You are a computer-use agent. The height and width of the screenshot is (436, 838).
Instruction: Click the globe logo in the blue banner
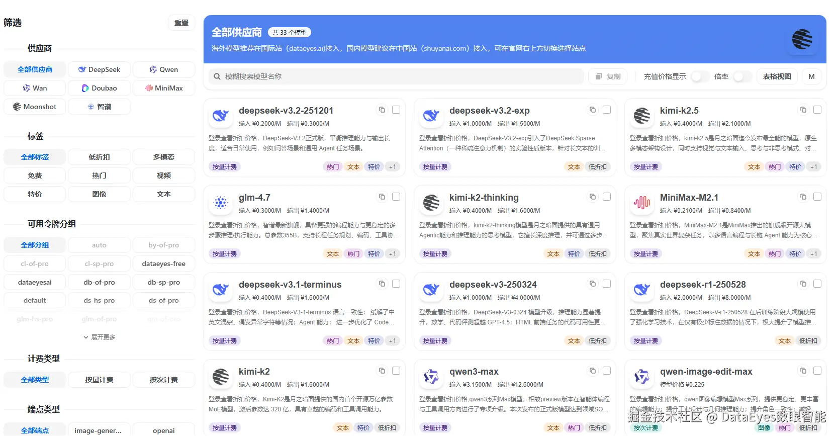pyautogui.click(x=802, y=39)
